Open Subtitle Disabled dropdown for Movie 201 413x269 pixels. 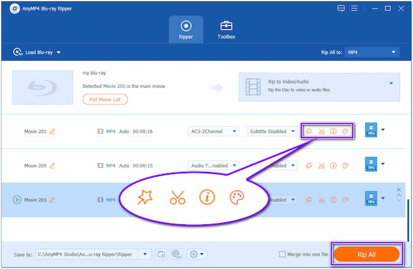272,131
